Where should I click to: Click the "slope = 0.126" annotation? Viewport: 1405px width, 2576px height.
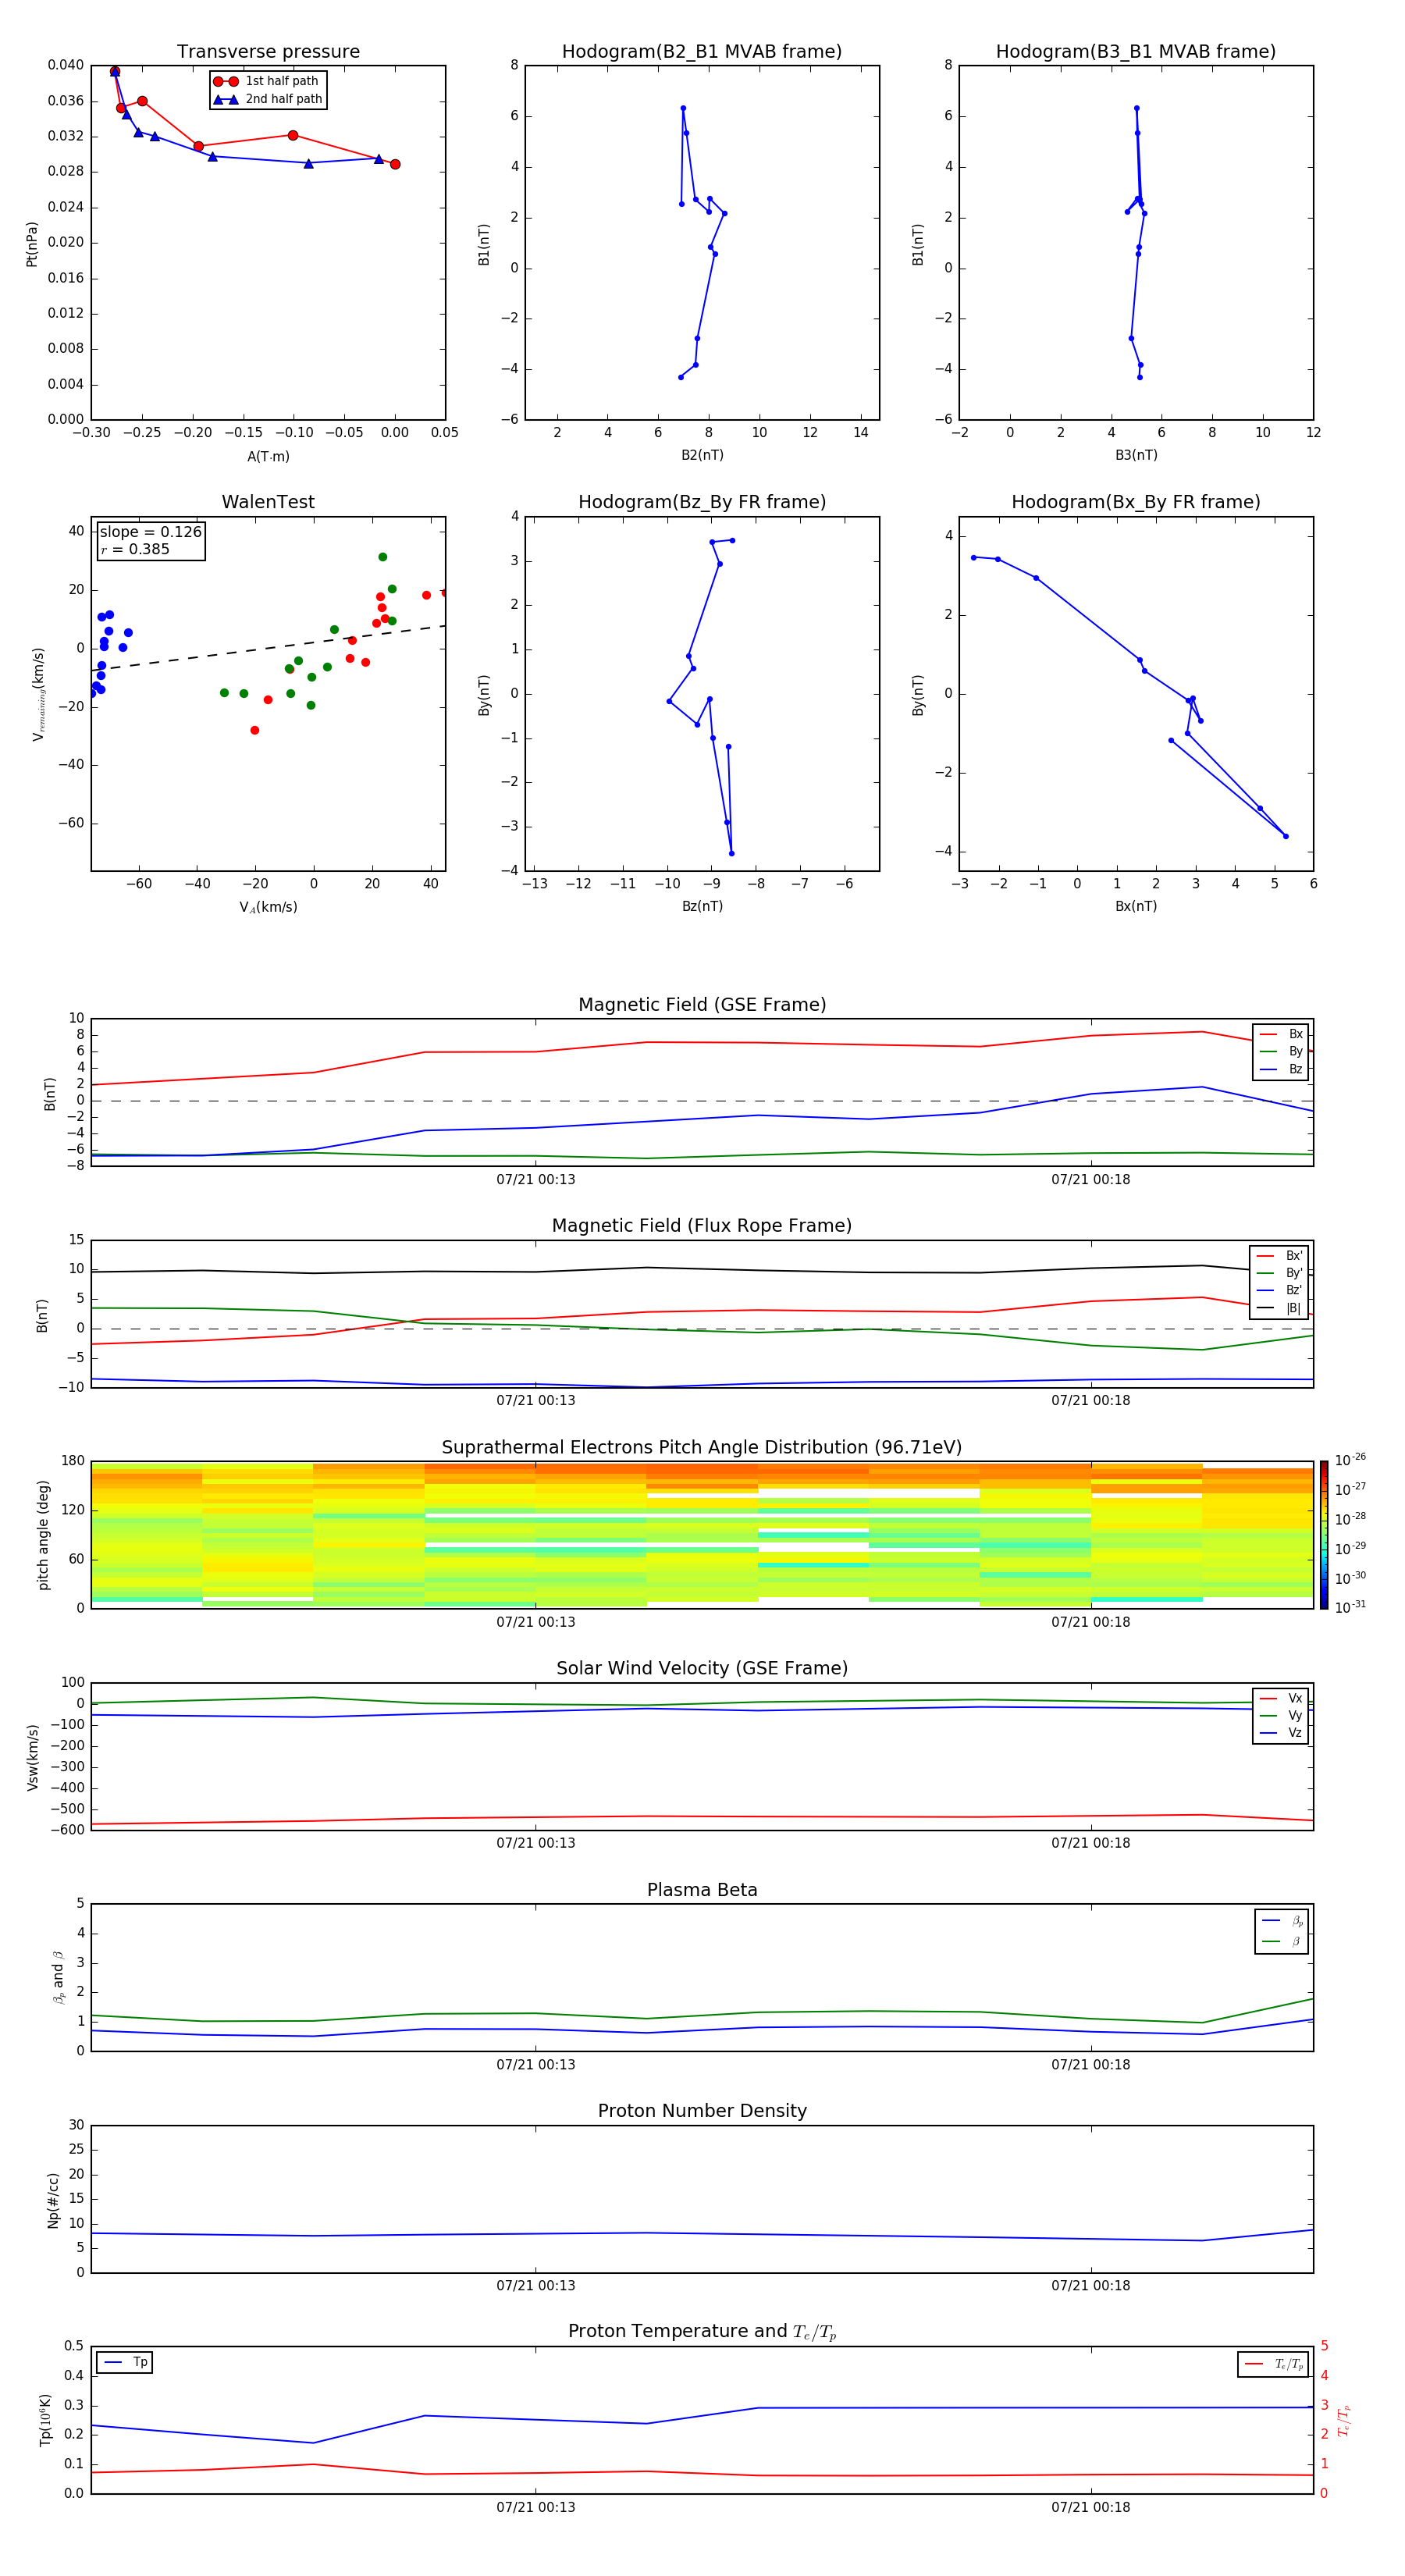pos(151,532)
